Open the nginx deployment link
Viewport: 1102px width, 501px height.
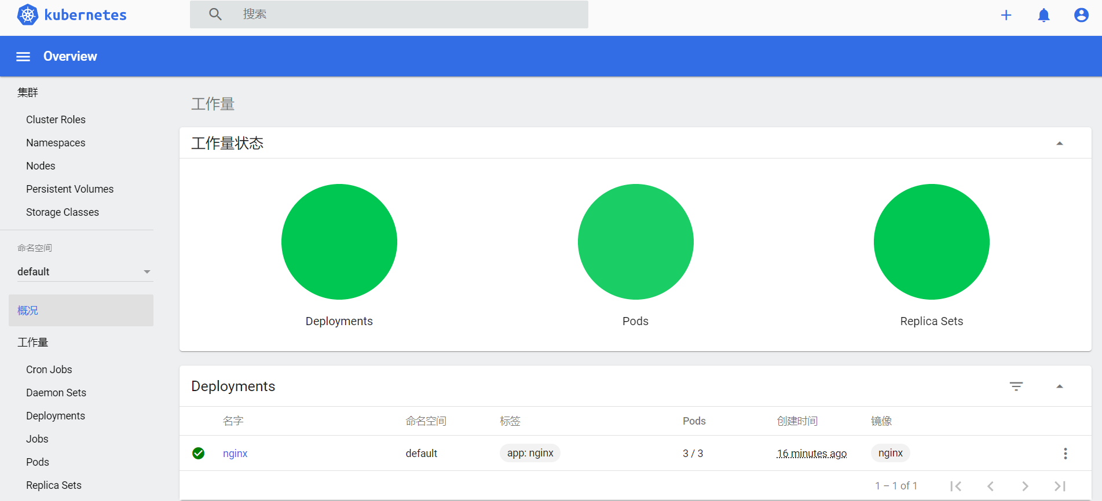click(235, 454)
